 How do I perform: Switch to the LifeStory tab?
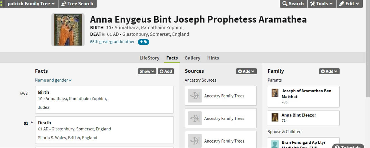[149, 58]
